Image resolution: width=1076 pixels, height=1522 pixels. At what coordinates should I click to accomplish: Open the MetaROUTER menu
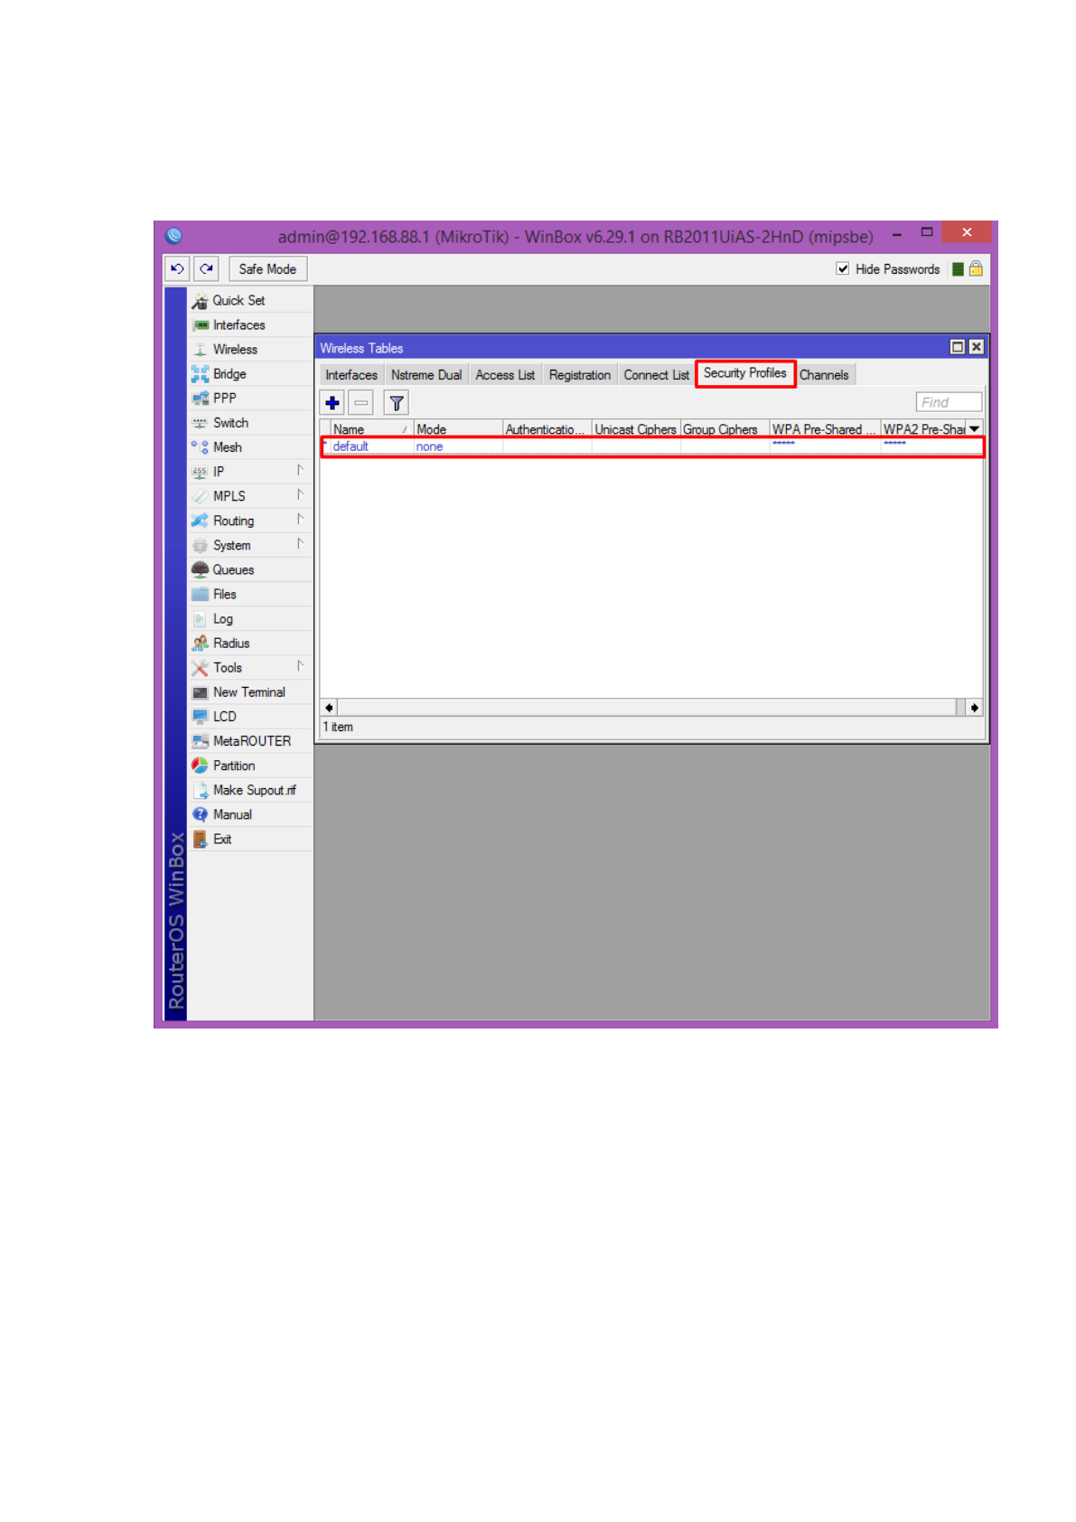[249, 741]
